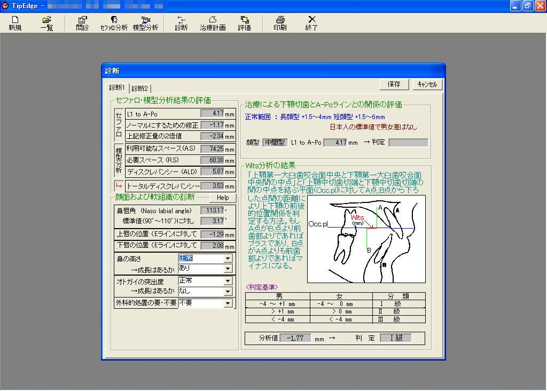
Task: Click the Help button
Action: (x=223, y=198)
